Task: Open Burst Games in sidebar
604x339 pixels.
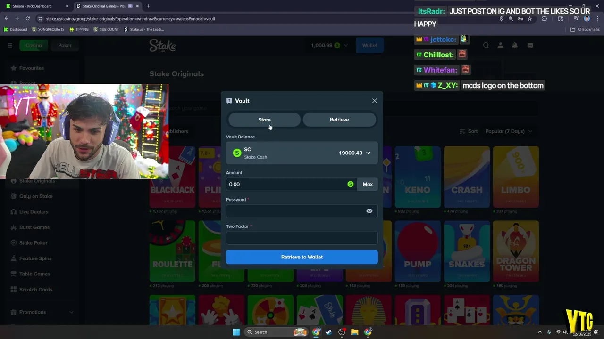Action: click(34, 227)
